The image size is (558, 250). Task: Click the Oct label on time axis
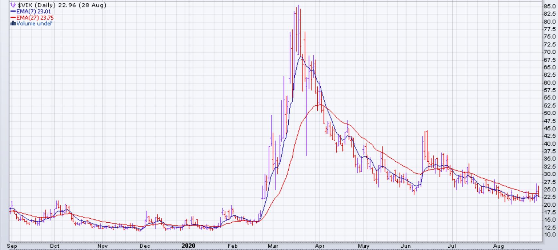(55, 246)
